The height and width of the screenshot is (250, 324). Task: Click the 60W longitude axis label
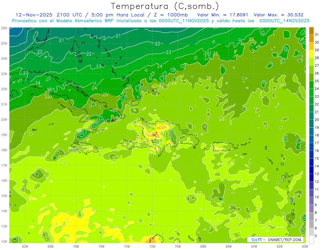[305, 246]
